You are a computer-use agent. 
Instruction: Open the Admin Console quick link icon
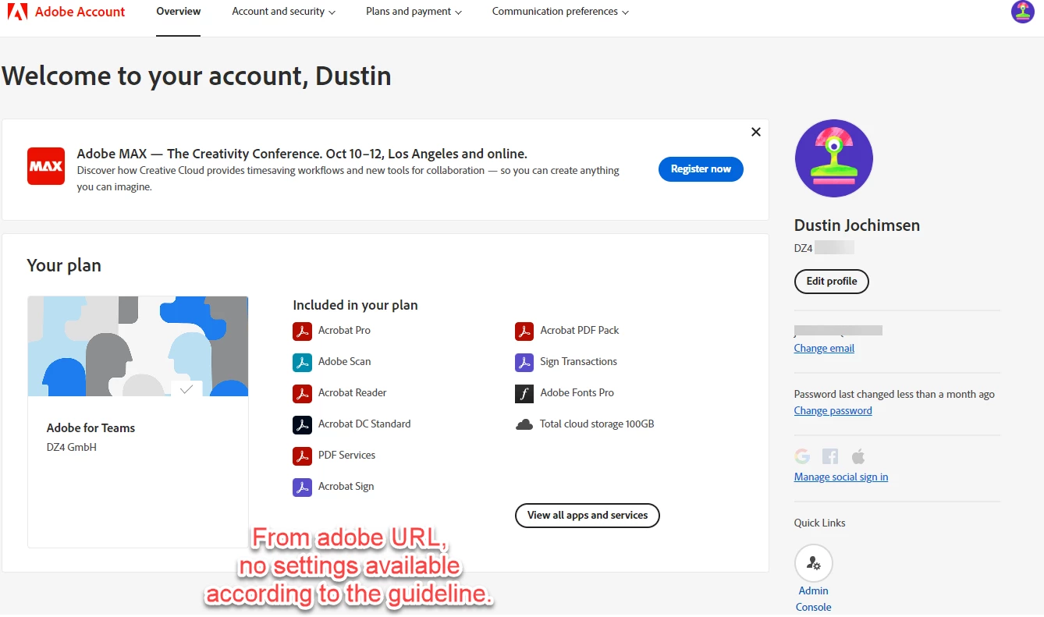pyautogui.click(x=814, y=563)
